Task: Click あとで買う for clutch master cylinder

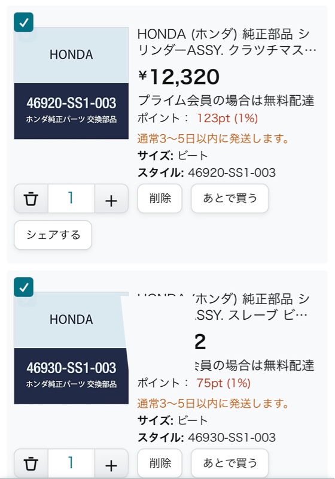Action: click(230, 199)
